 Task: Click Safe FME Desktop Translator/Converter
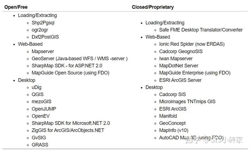coord(201,30)
